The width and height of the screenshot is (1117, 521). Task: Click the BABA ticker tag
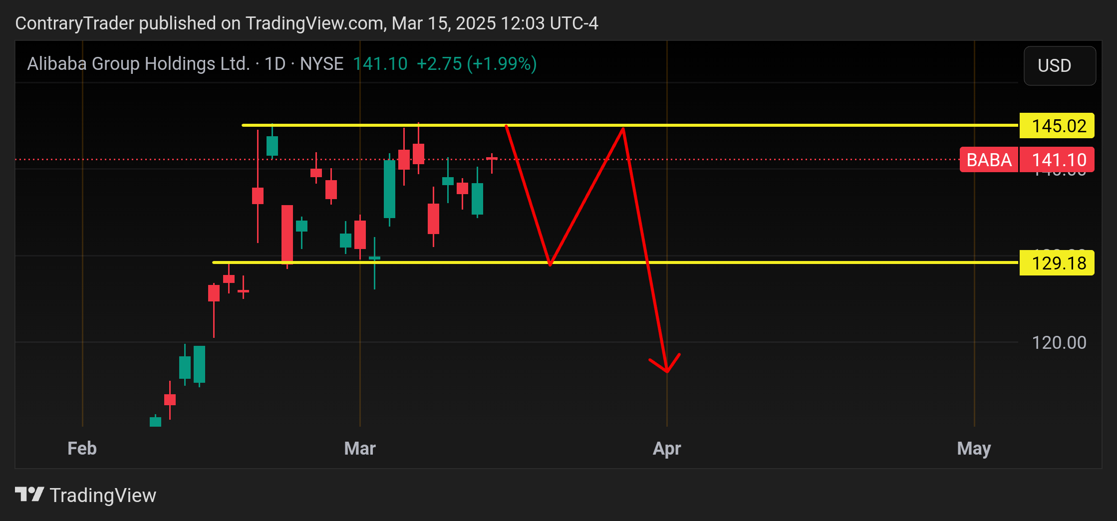point(989,160)
